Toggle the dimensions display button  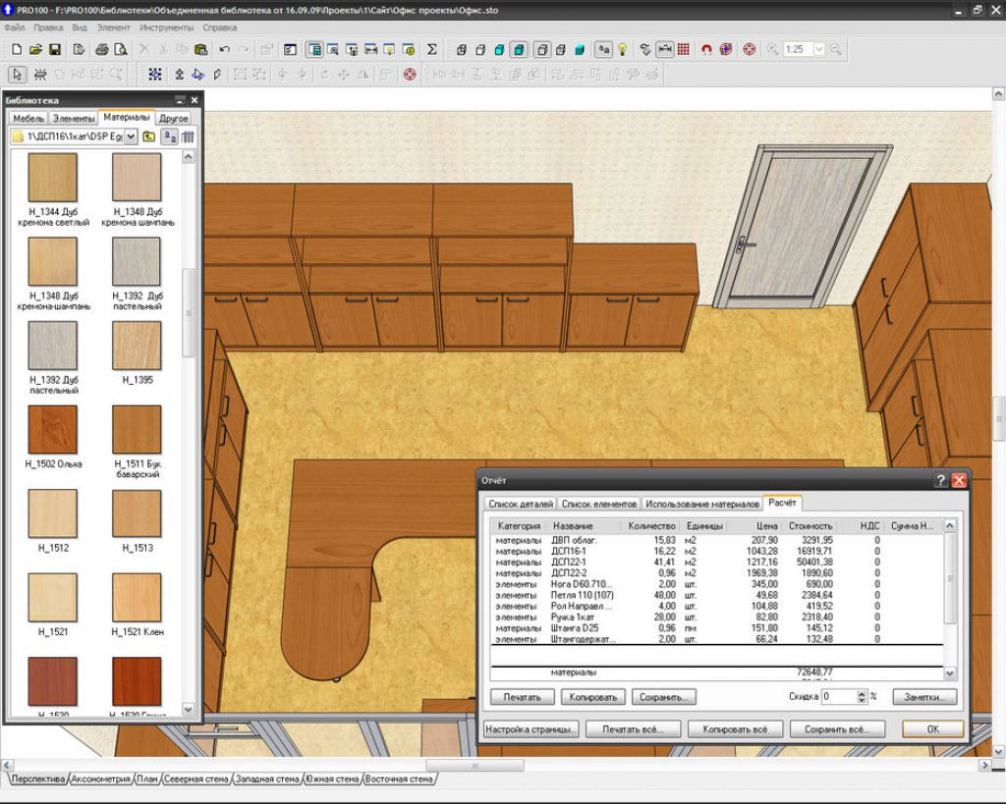click(x=664, y=48)
